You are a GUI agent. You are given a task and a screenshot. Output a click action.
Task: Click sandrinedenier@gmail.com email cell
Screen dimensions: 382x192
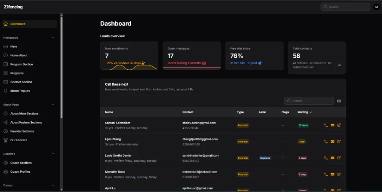(201, 155)
